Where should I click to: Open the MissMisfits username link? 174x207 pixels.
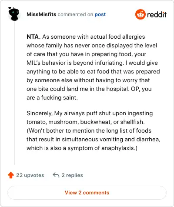point(41,14)
